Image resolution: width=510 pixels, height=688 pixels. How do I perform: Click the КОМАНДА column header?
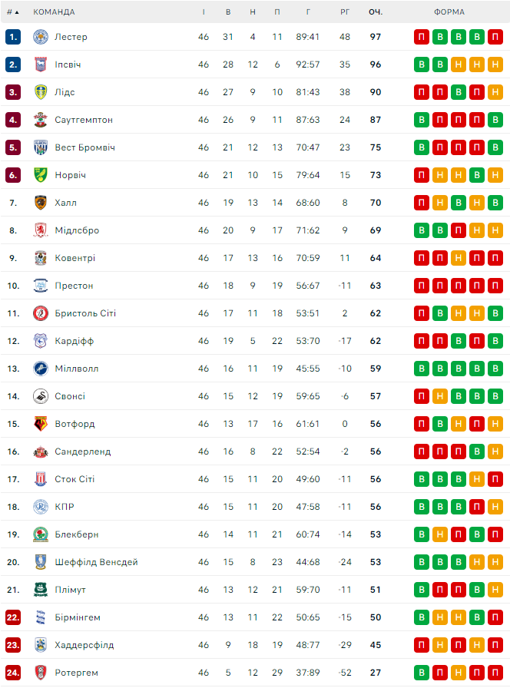click(54, 12)
